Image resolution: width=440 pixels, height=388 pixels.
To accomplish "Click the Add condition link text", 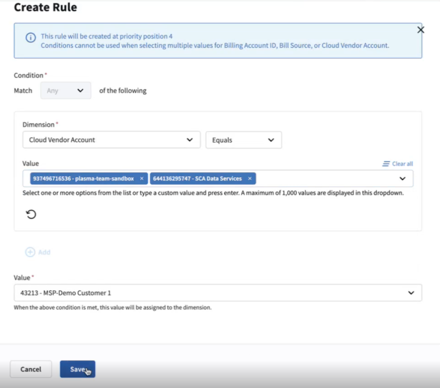I will pyautogui.click(x=44, y=252).
